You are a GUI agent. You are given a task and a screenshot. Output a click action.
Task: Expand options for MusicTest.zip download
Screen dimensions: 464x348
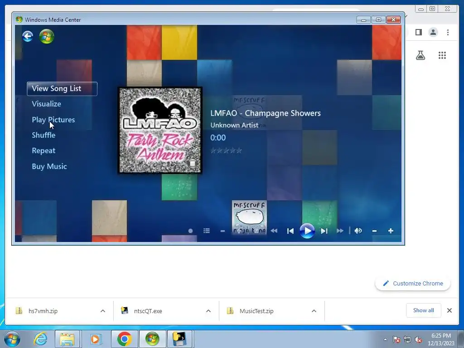pyautogui.click(x=314, y=311)
